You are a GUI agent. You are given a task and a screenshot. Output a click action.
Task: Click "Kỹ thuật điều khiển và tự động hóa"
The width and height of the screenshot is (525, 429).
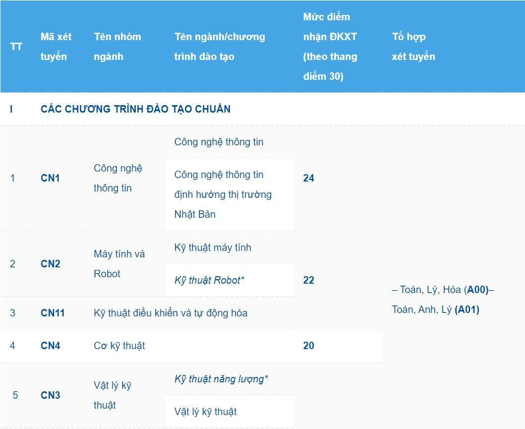pos(171,313)
